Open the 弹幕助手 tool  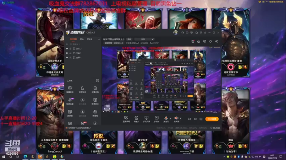click(70, 90)
